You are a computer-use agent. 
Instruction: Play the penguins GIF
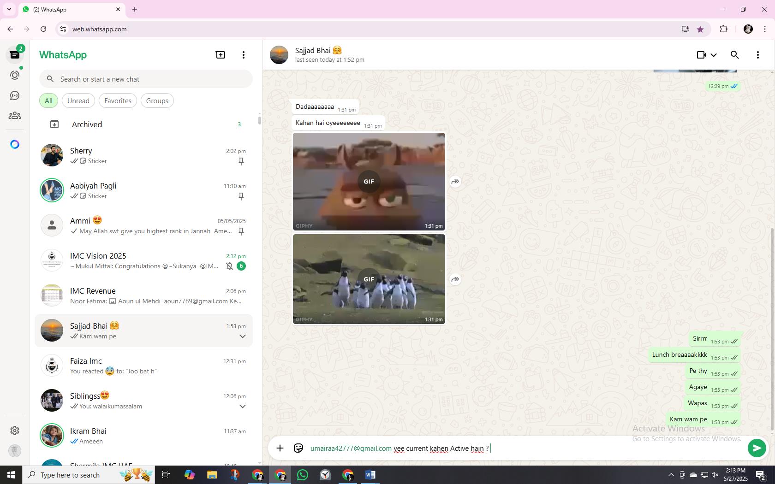(x=369, y=279)
